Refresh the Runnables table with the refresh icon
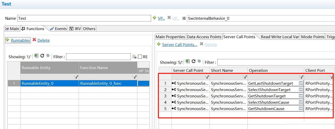The image size is (335, 129). pos(42,56)
